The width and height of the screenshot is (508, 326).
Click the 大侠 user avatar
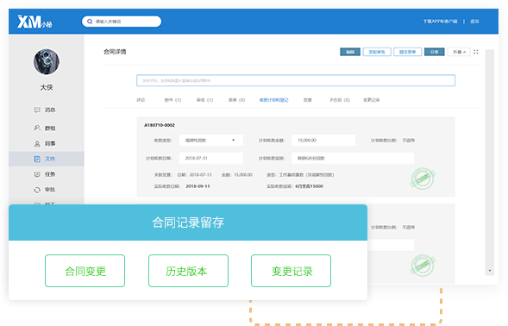pos(47,62)
